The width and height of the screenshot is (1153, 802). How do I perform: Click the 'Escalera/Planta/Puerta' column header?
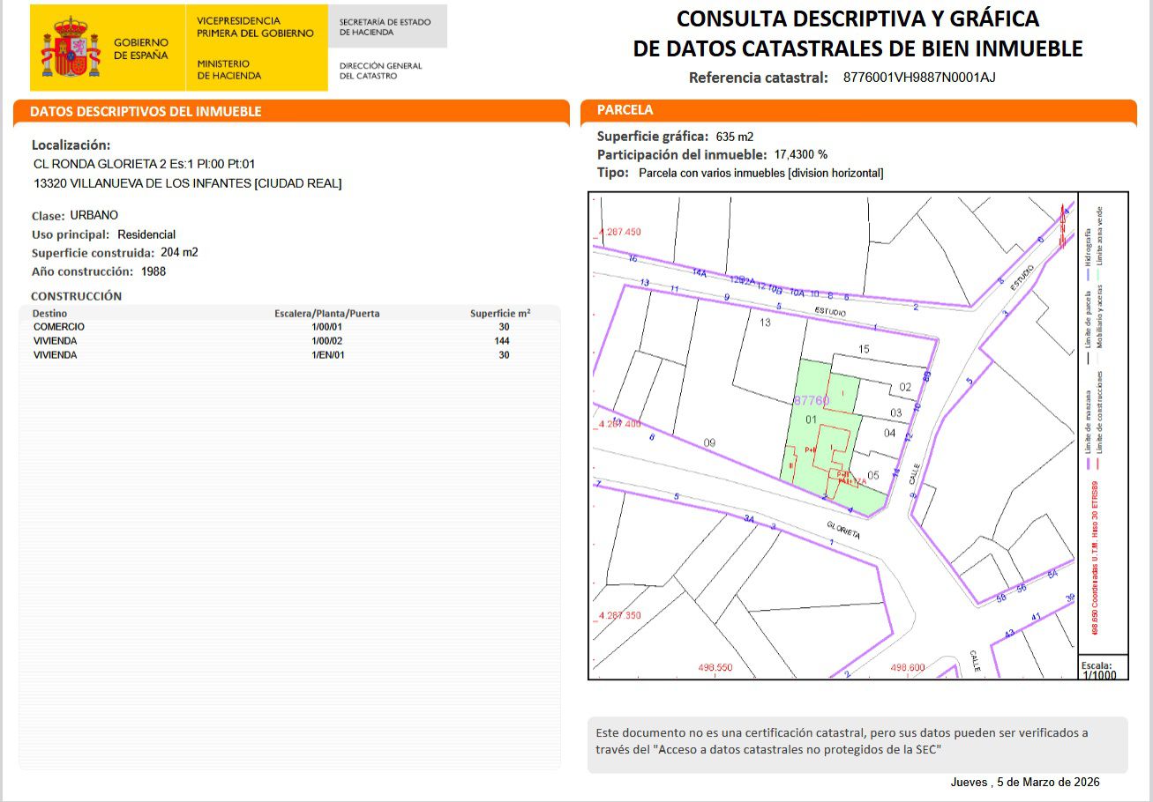click(x=327, y=313)
